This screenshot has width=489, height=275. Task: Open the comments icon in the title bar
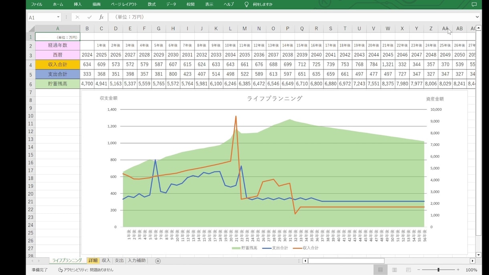474,4
